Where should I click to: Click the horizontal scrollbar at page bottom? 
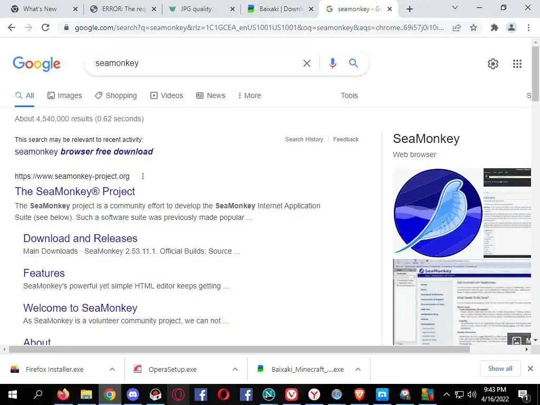239,350
